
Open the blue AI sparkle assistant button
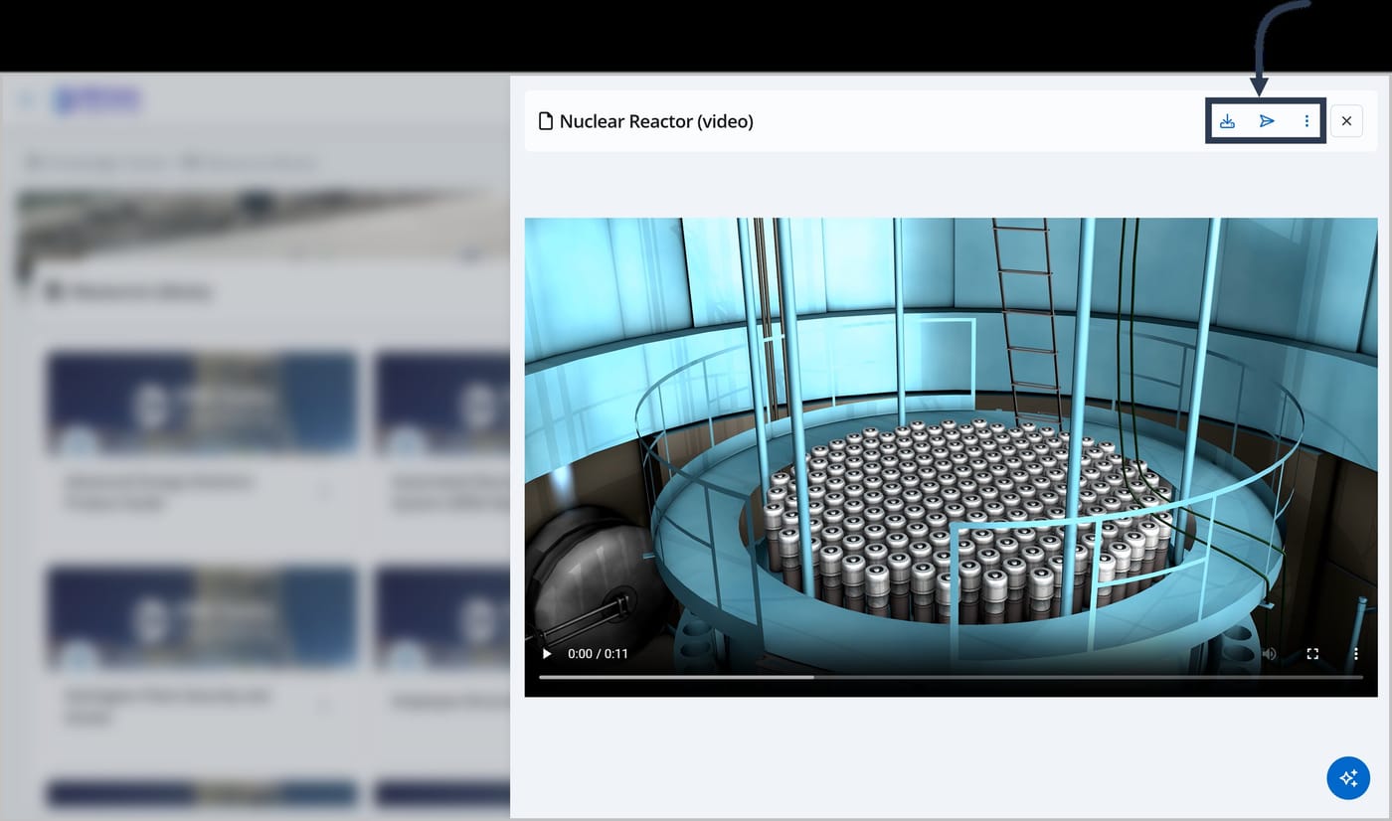point(1348,777)
